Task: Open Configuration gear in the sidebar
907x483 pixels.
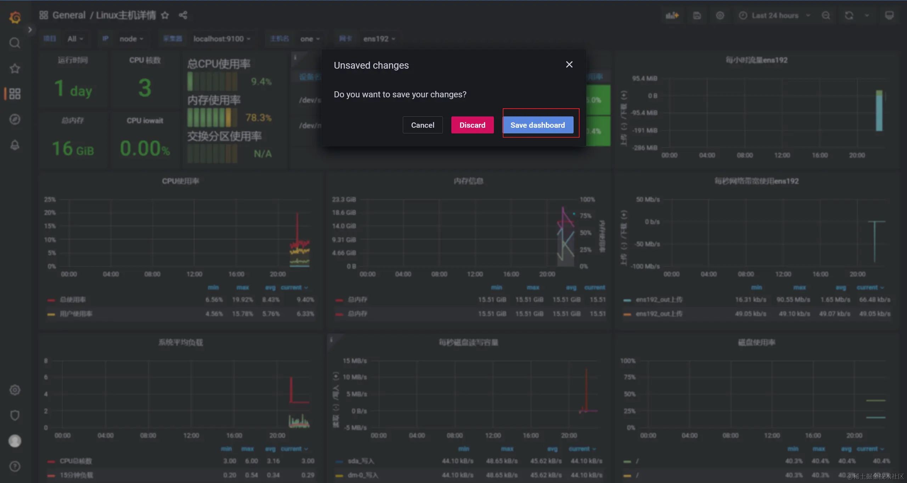Action: 15,390
